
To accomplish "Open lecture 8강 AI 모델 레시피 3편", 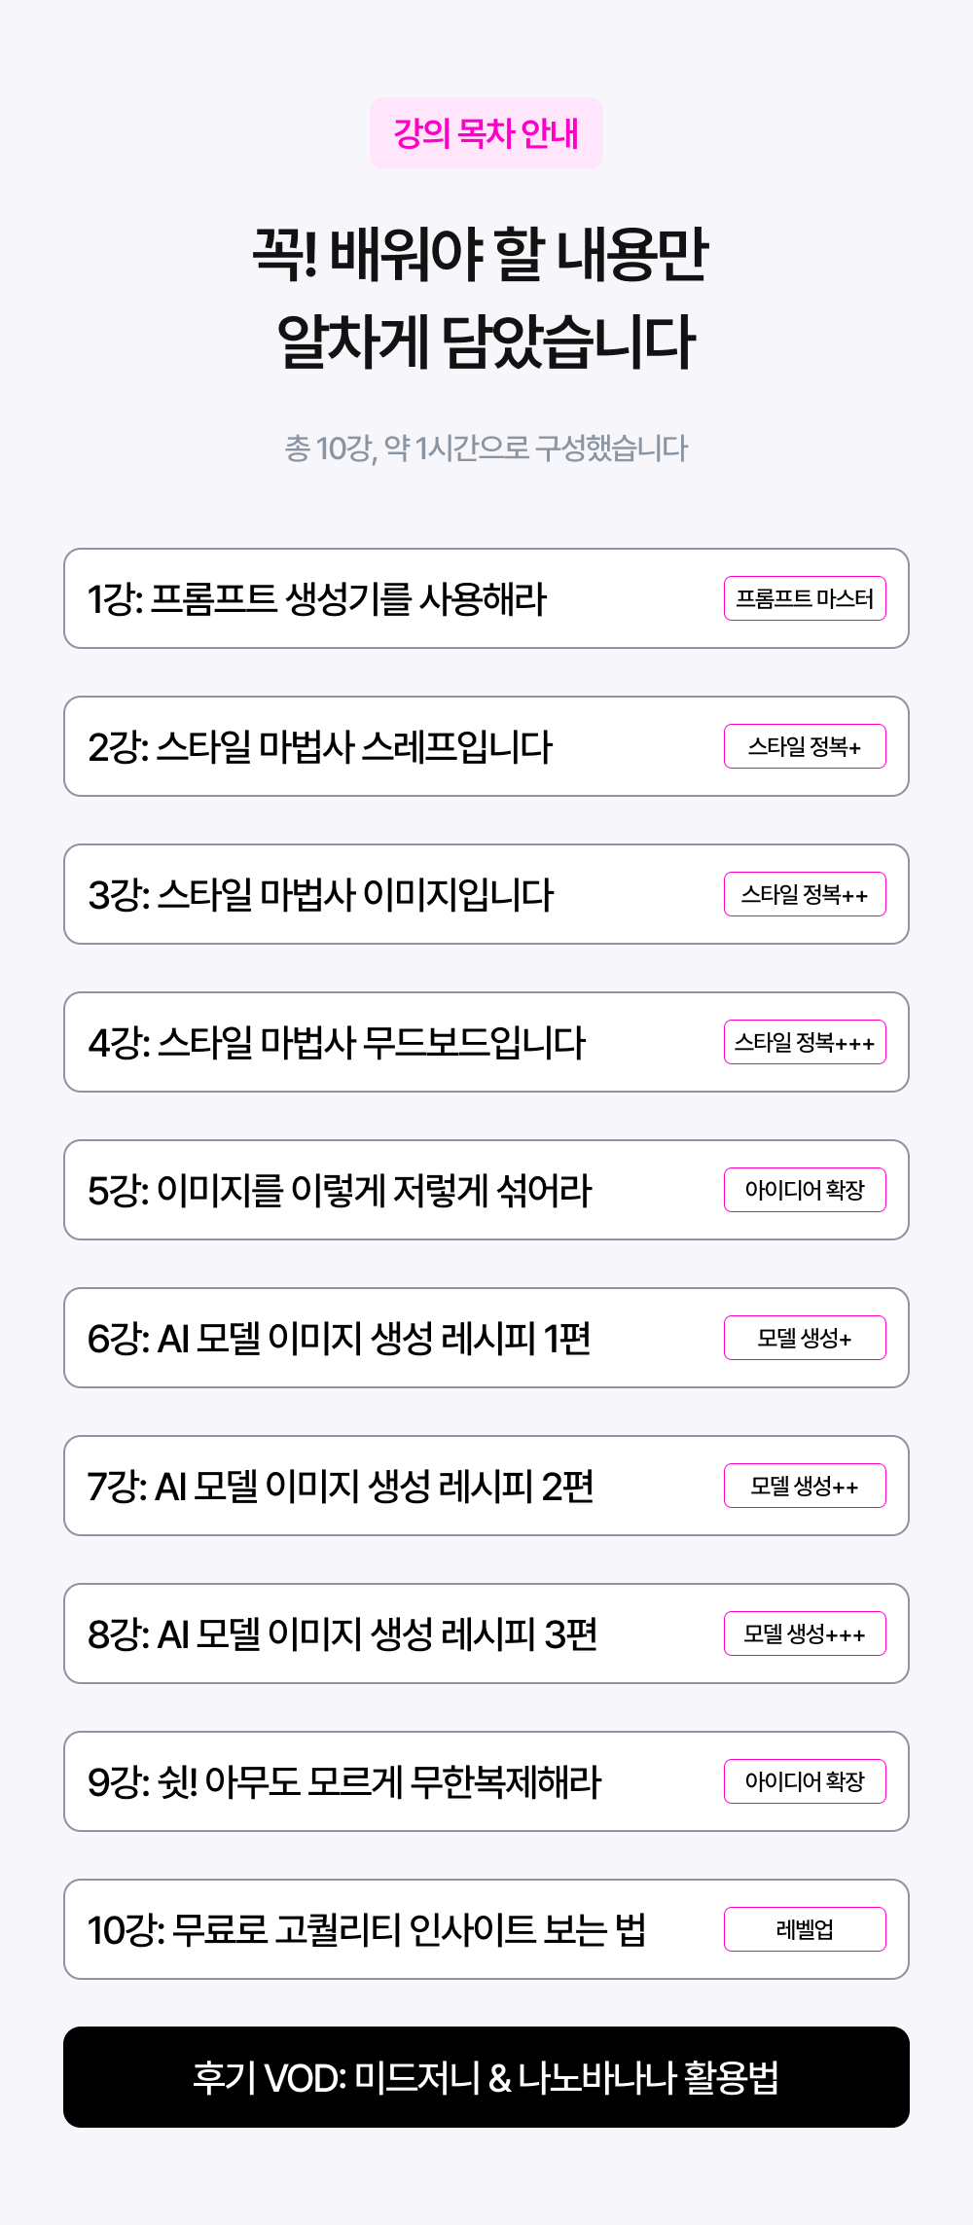I will [x=342, y=1634].
